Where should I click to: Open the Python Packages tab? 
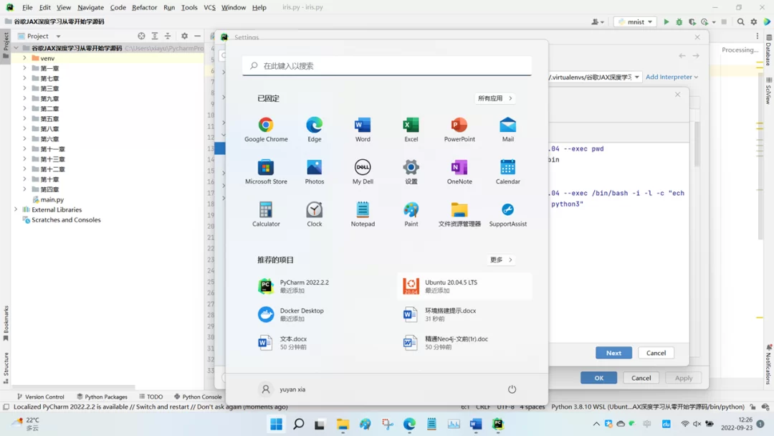click(x=102, y=397)
